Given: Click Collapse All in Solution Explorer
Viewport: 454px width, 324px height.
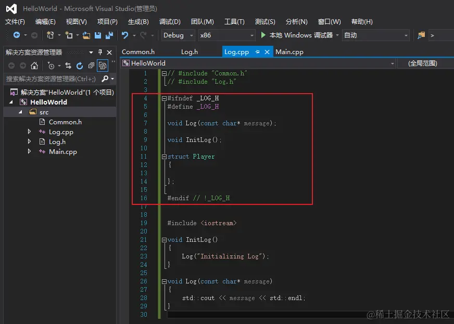Looking at the screenshot, I should (x=91, y=66).
